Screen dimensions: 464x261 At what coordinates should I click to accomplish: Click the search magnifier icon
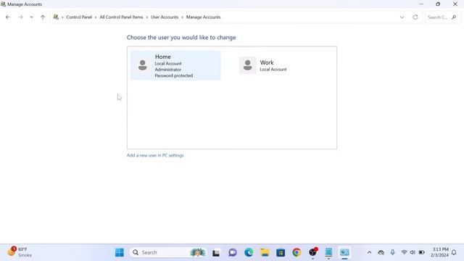click(x=454, y=17)
